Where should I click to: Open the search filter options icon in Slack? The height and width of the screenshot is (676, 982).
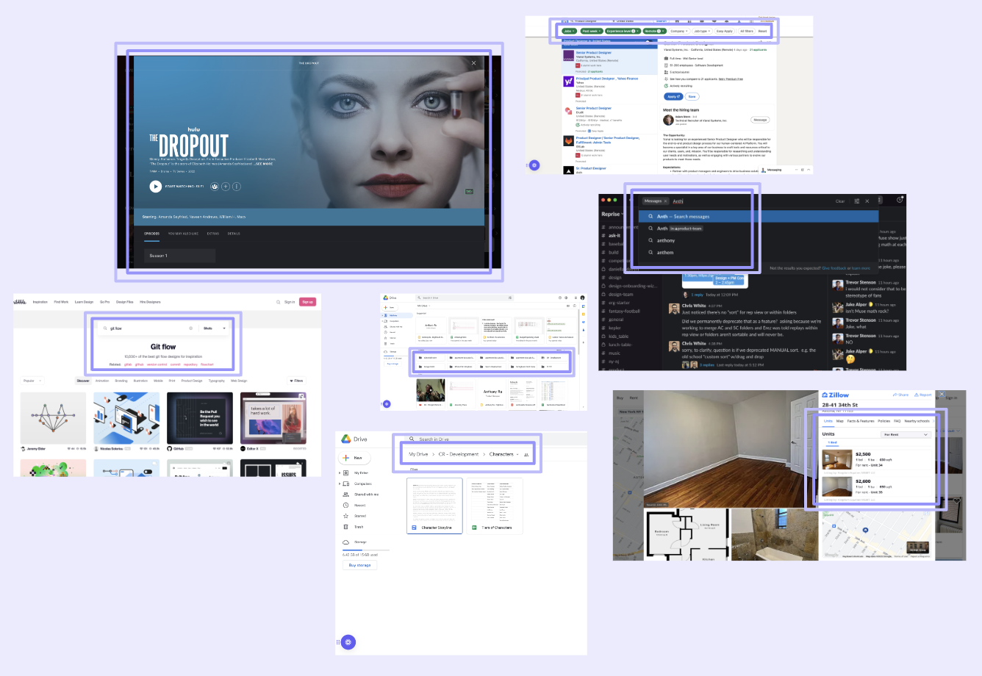tap(857, 201)
